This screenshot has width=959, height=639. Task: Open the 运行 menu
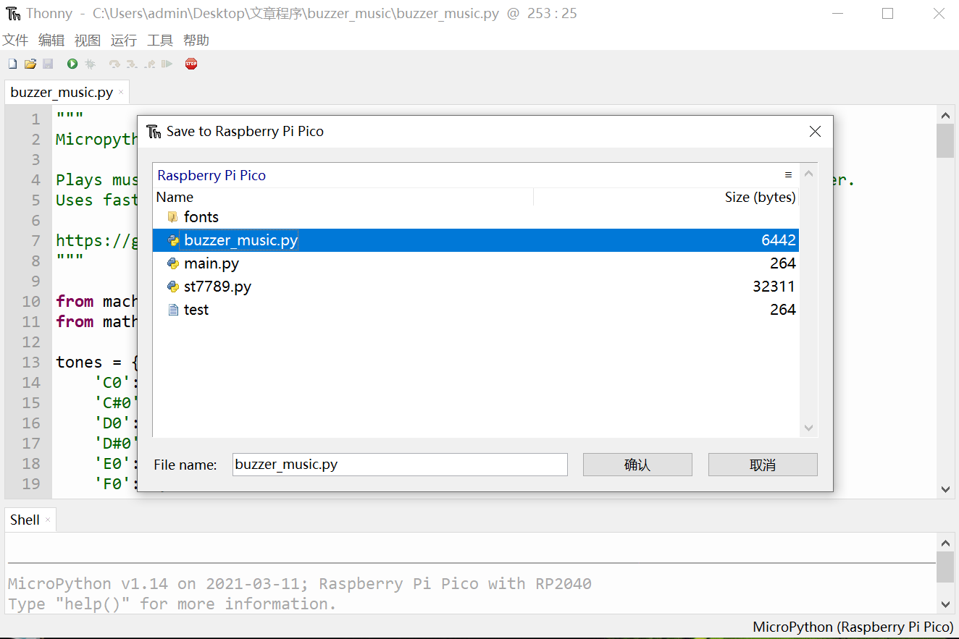coord(124,41)
